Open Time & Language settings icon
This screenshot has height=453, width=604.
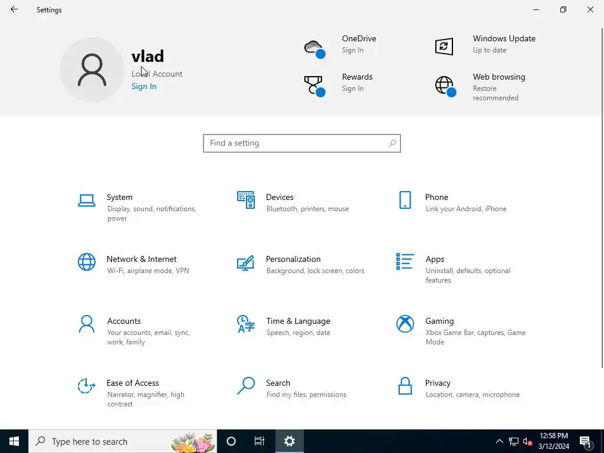point(246,324)
